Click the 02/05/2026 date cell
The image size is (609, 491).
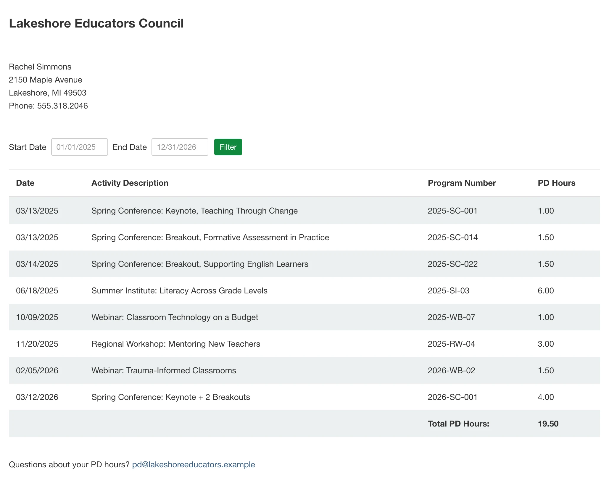(37, 370)
